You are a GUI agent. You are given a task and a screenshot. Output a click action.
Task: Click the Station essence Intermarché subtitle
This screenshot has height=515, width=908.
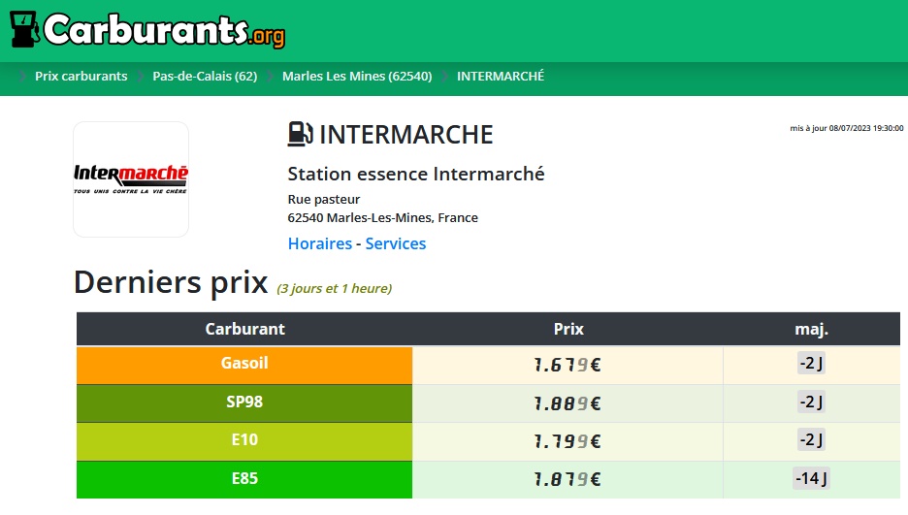coord(416,174)
